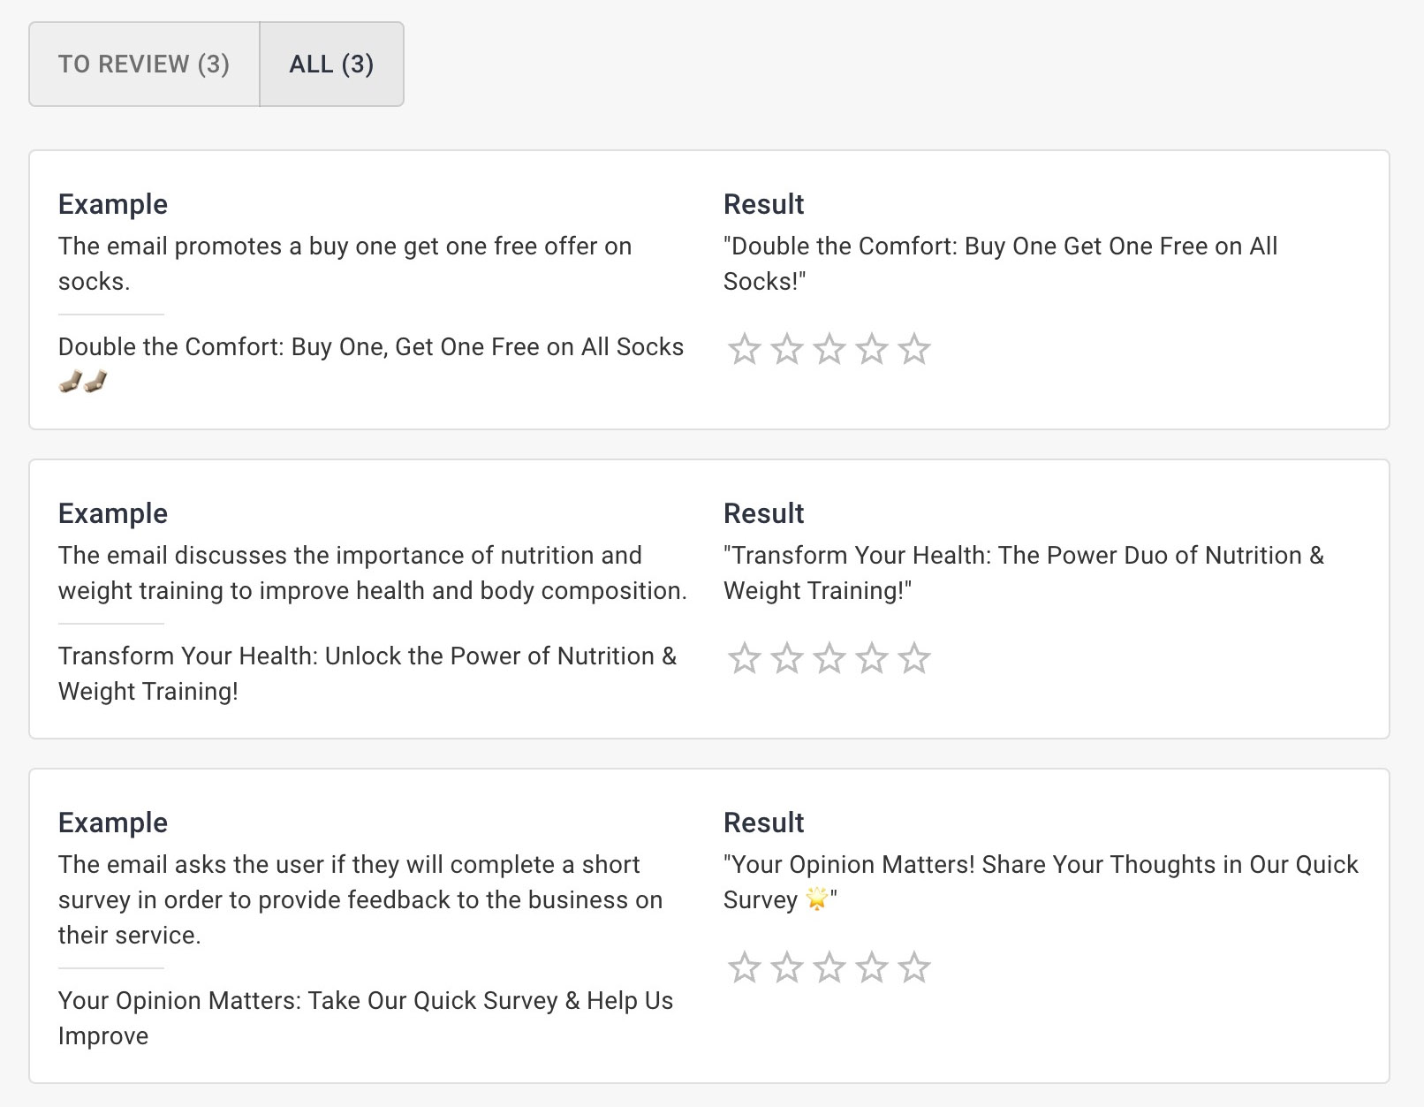Rate the survey result three stars

(829, 968)
